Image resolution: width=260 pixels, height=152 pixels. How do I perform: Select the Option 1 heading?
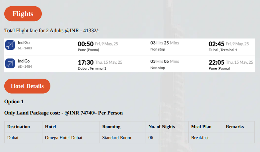[14, 102]
